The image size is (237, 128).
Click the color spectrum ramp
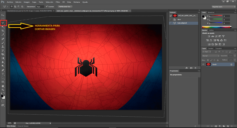[x=217, y=27]
